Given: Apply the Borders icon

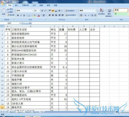Looking at the screenshot, I should 29,16.
